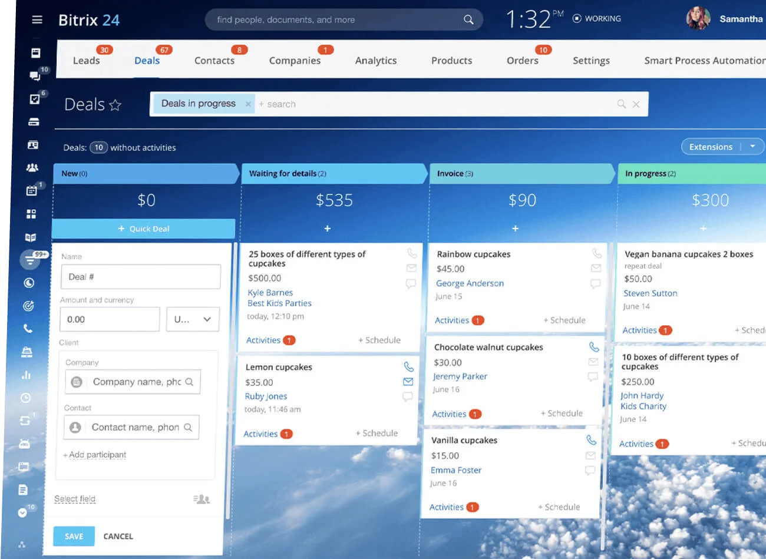Open the hamburger main menu
The width and height of the screenshot is (766, 559).
(37, 19)
